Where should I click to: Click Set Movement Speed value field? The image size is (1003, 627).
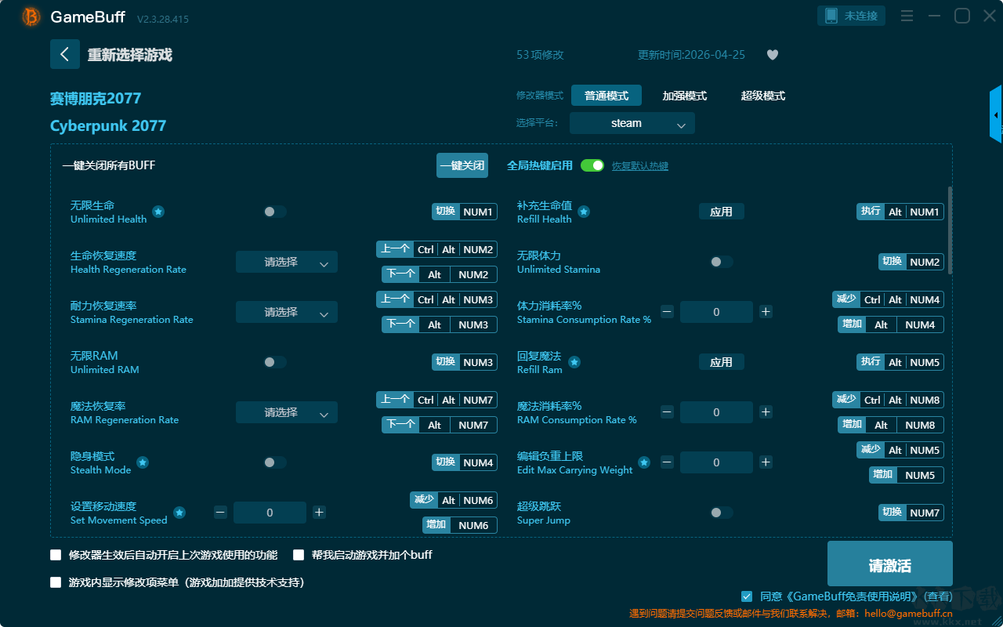click(x=270, y=513)
